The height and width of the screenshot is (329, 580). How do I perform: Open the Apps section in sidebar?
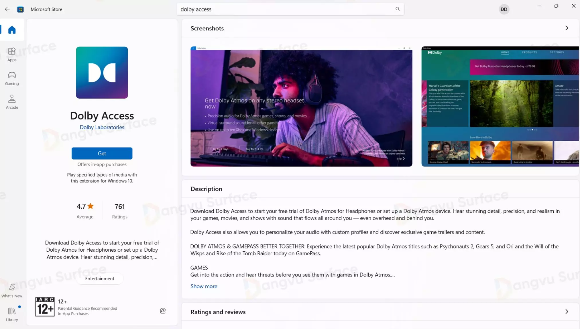[x=12, y=54]
